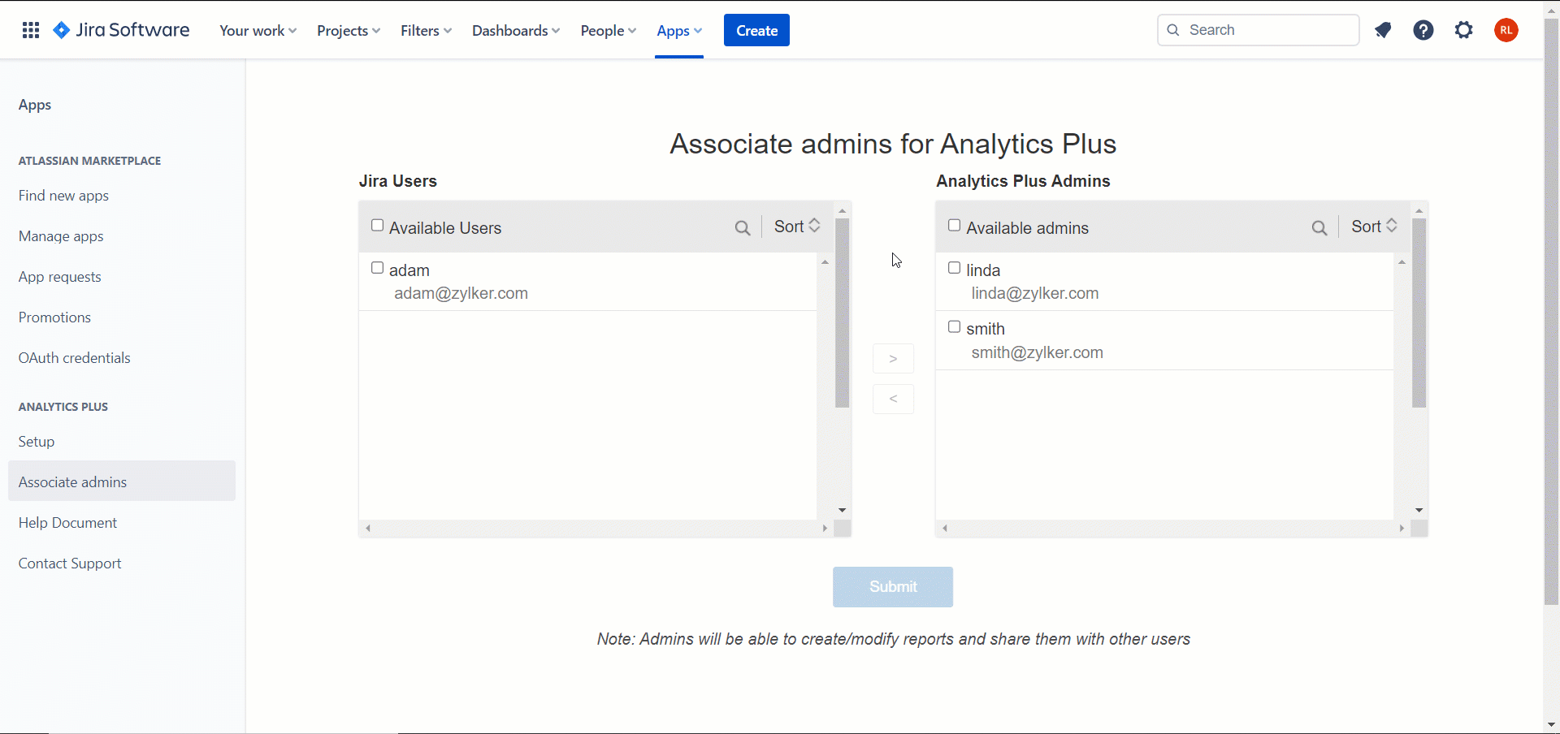
Task: Click the Submit button
Action: click(892, 587)
